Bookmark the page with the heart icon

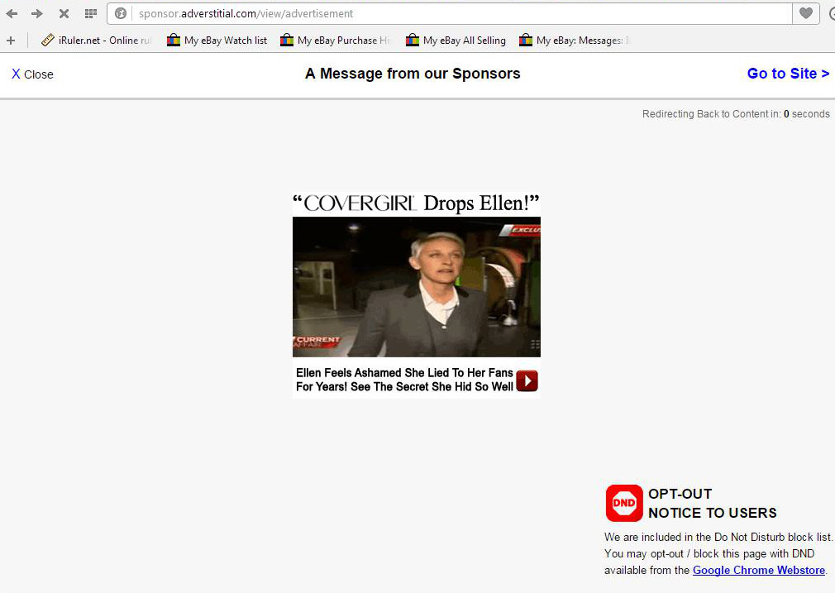coord(806,13)
